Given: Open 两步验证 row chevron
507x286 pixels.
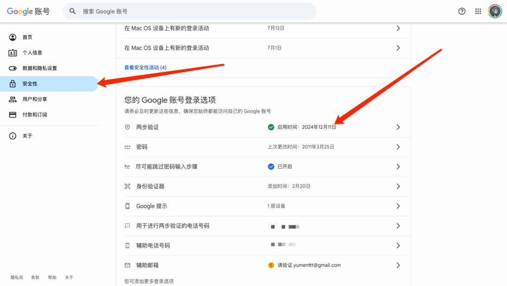Looking at the screenshot, I should 398,127.
